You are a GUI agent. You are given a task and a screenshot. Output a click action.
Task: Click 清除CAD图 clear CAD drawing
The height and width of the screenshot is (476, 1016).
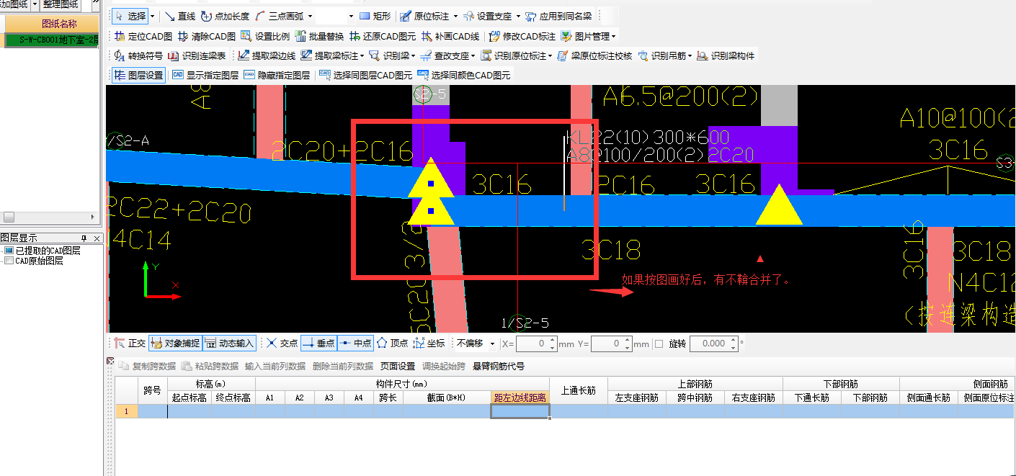tap(207, 36)
